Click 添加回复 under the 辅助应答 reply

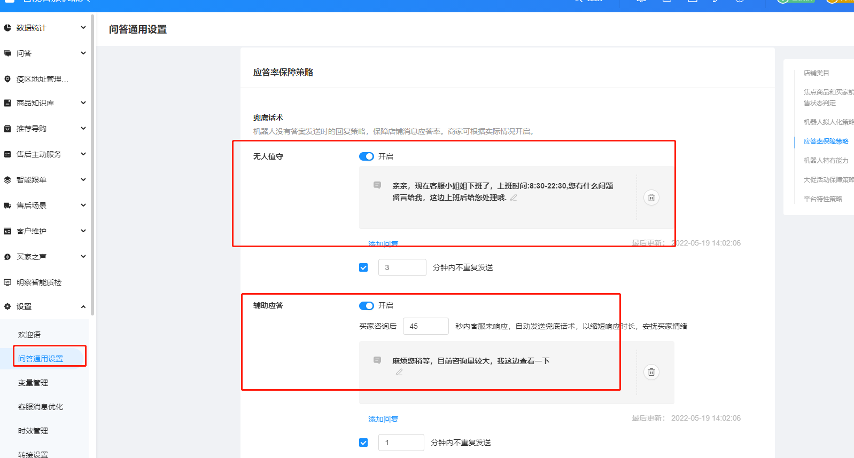[383, 419]
